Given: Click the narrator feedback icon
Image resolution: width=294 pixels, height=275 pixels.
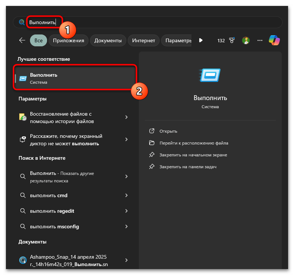Looking at the screenshot, I should (x=23, y=139).
